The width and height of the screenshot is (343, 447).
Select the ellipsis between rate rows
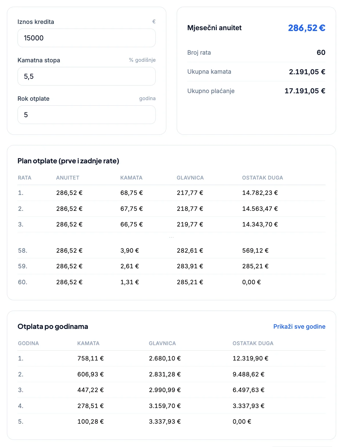click(171, 237)
